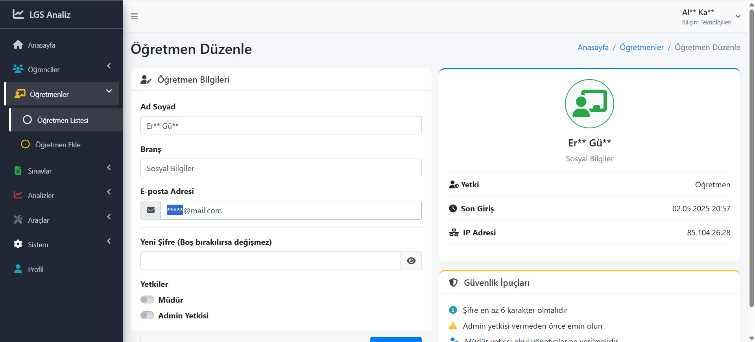The height and width of the screenshot is (342, 755).
Task: Click the page vertical scrollbar
Action: click(751, 157)
